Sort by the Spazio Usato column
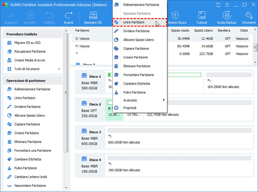 [180, 31]
